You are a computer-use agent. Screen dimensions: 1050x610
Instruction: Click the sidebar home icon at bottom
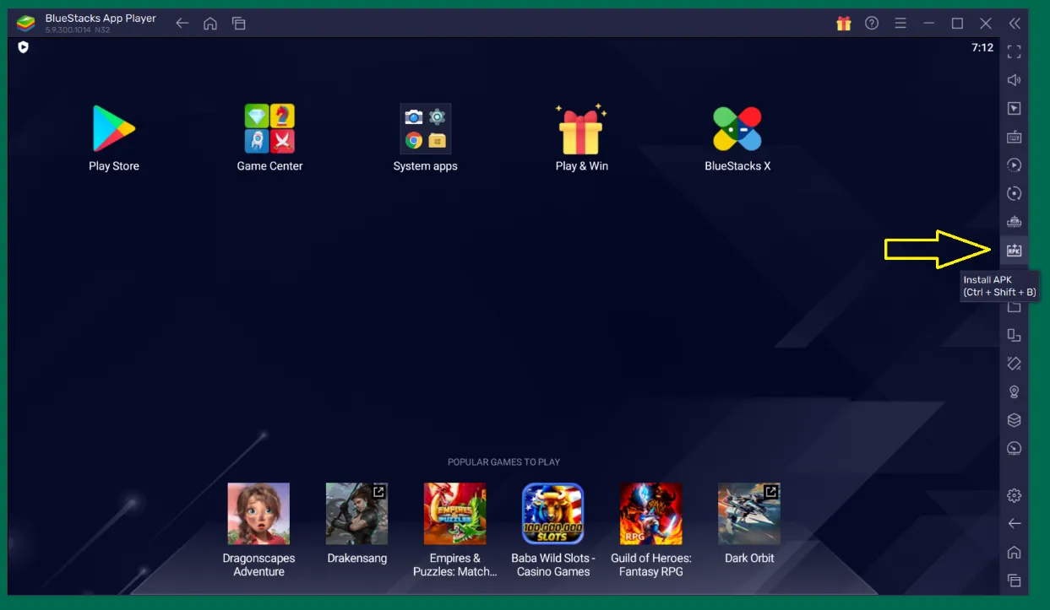1015,553
